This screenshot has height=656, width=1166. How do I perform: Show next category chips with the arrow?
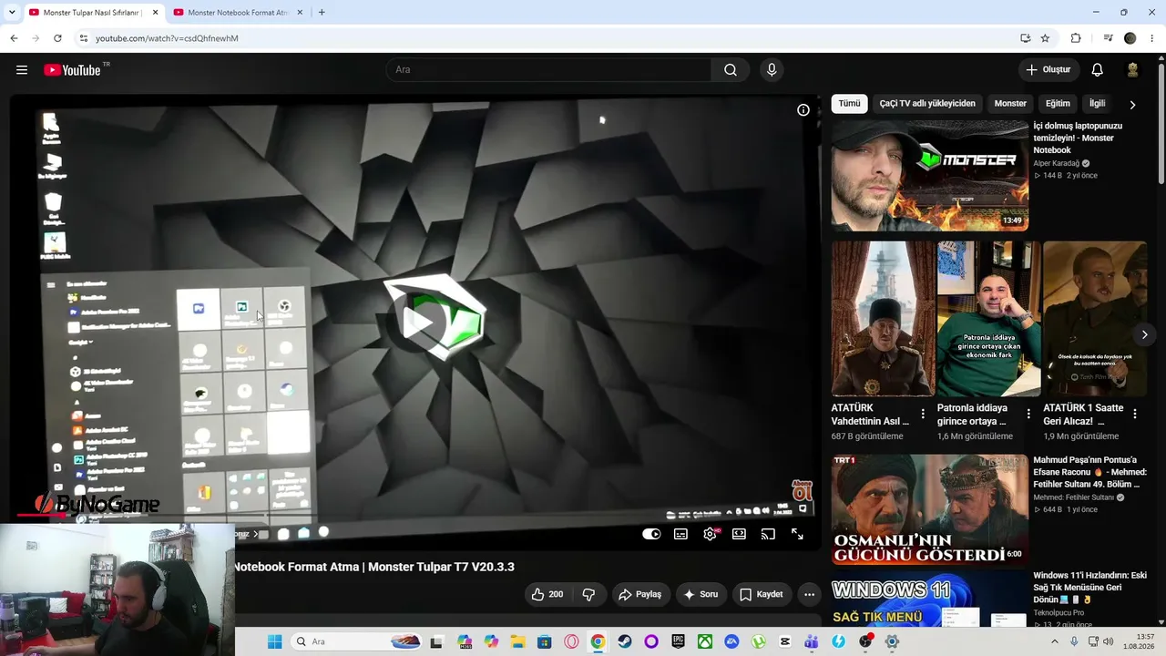coord(1132,104)
